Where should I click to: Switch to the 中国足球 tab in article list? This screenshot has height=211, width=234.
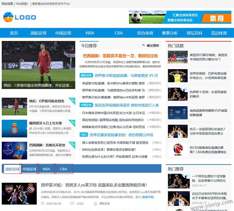pos(29,169)
